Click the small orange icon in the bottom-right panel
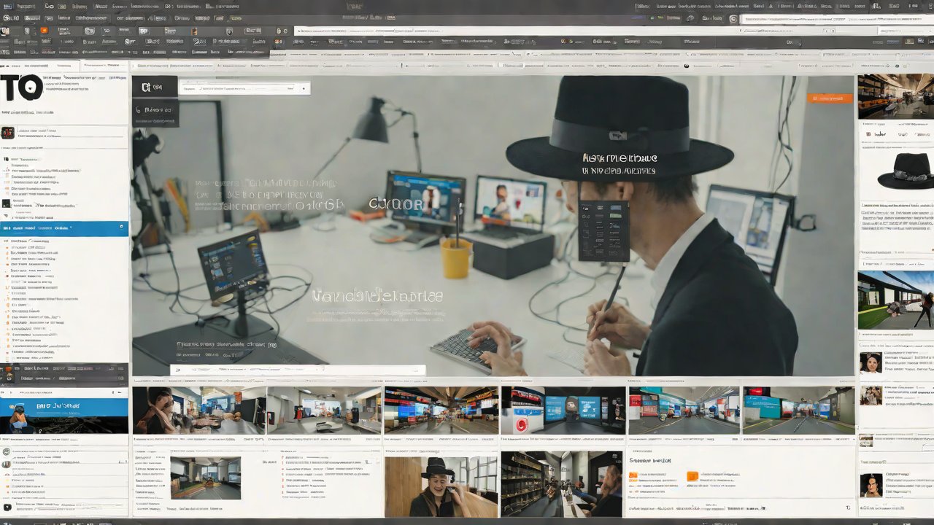934x525 pixels. [692, 476]
